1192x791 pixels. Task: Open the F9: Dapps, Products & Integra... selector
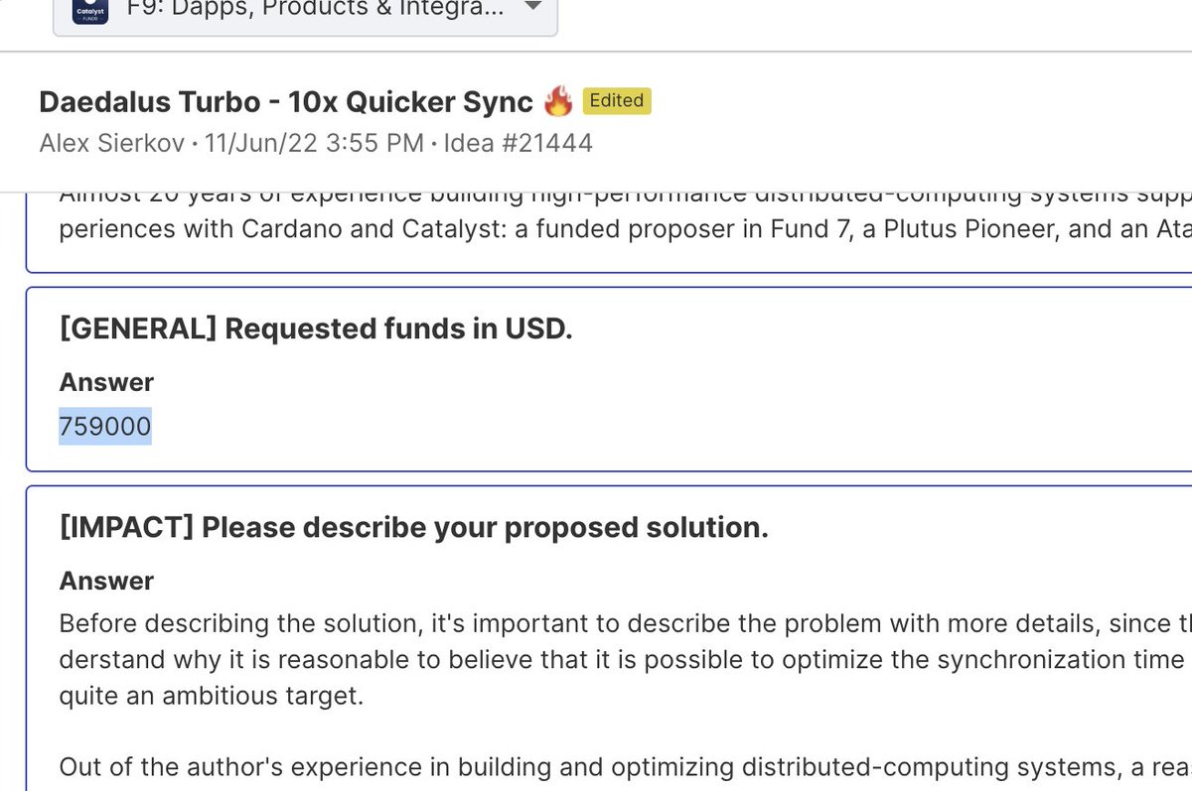(305, 12)
